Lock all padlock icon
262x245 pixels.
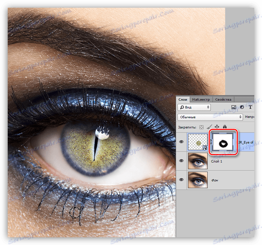225,127
